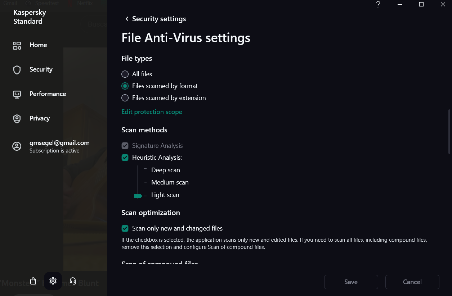
Task: Click the Privacy shield icon
Action: click(x=17, y=119)
